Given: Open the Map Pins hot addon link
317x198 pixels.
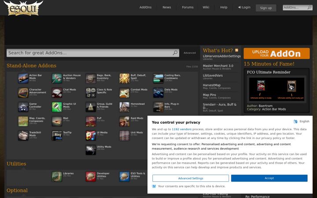Looking at the screenshot, I should pos(210,95).
